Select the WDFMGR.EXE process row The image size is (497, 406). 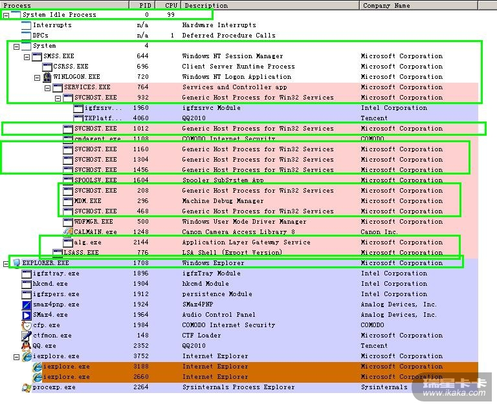(271, 222)
